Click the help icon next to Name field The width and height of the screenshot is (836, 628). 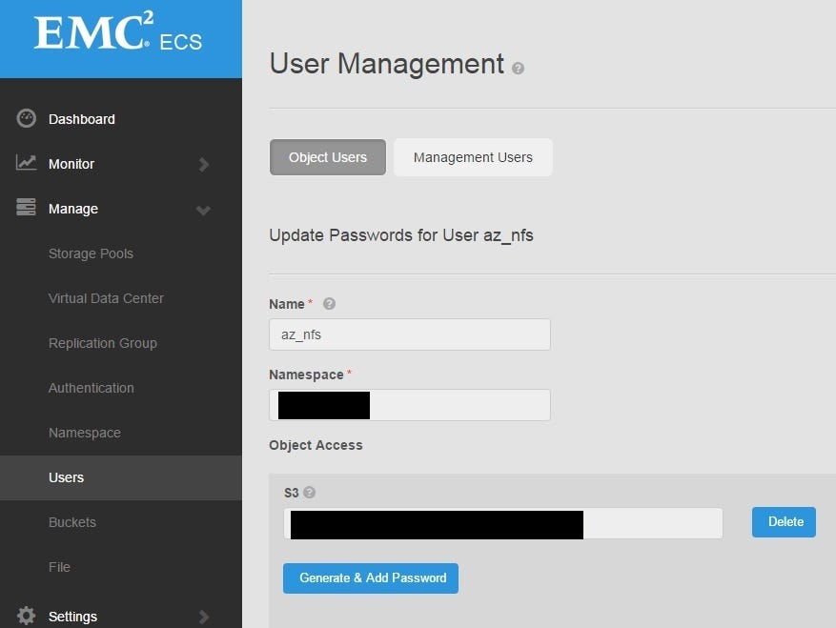tap(329, 303)
